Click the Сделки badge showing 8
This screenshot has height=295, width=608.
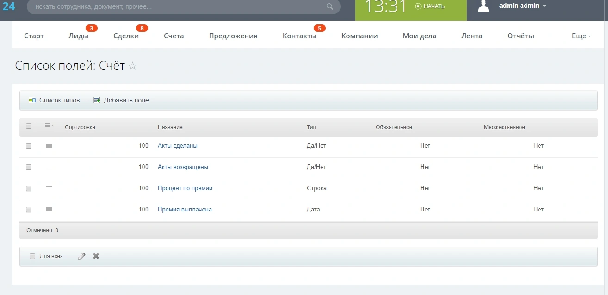[142, 28]
